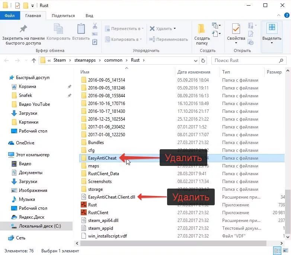Select Этот компьютер in navigation pane
Viewport: 291px width, 255px height.
pyautogui.click(x=33, y=155)
